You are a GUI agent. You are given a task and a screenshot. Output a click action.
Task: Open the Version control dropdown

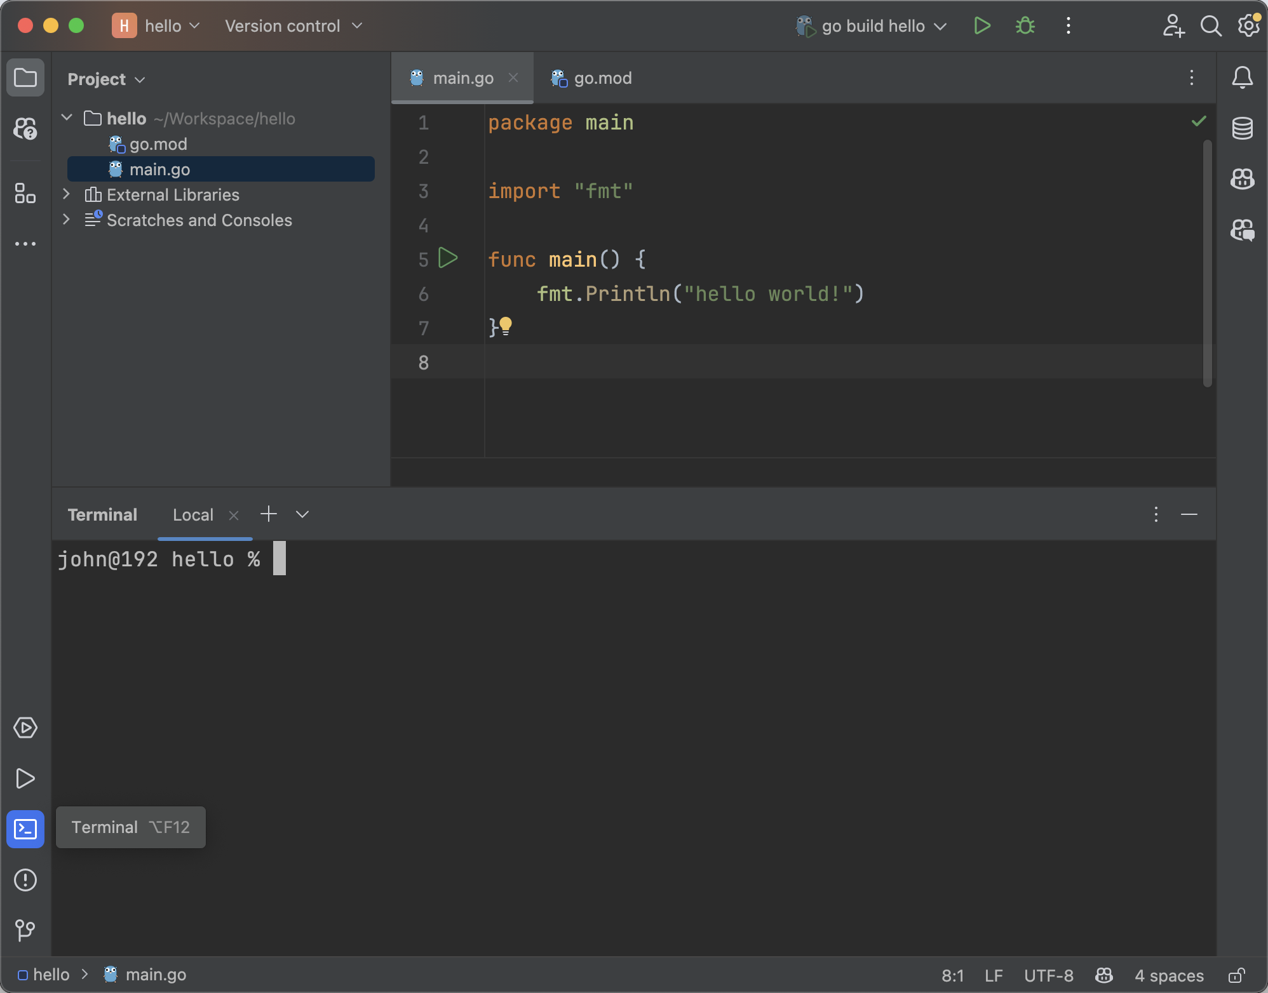[x=293, y=26]
